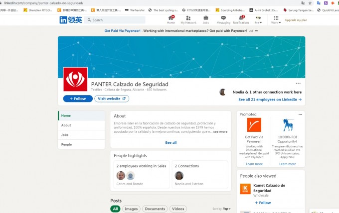
Task: Open Sourcing Alibaba bookmark
Action: click(230, 10)
